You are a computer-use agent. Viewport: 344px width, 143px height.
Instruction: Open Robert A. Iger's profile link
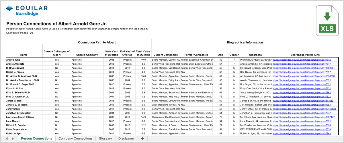coord(302,134)
